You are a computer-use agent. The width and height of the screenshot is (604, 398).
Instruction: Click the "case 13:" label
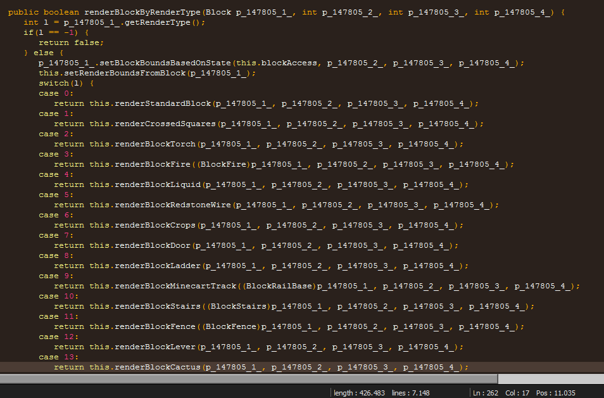click(x=58, y=357)
